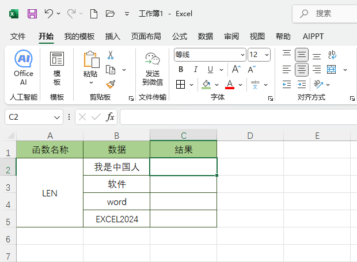Increase indent of cell content
Image resolution: width=357 pixels, height=262 pixels.
click(x=302, y=85)
